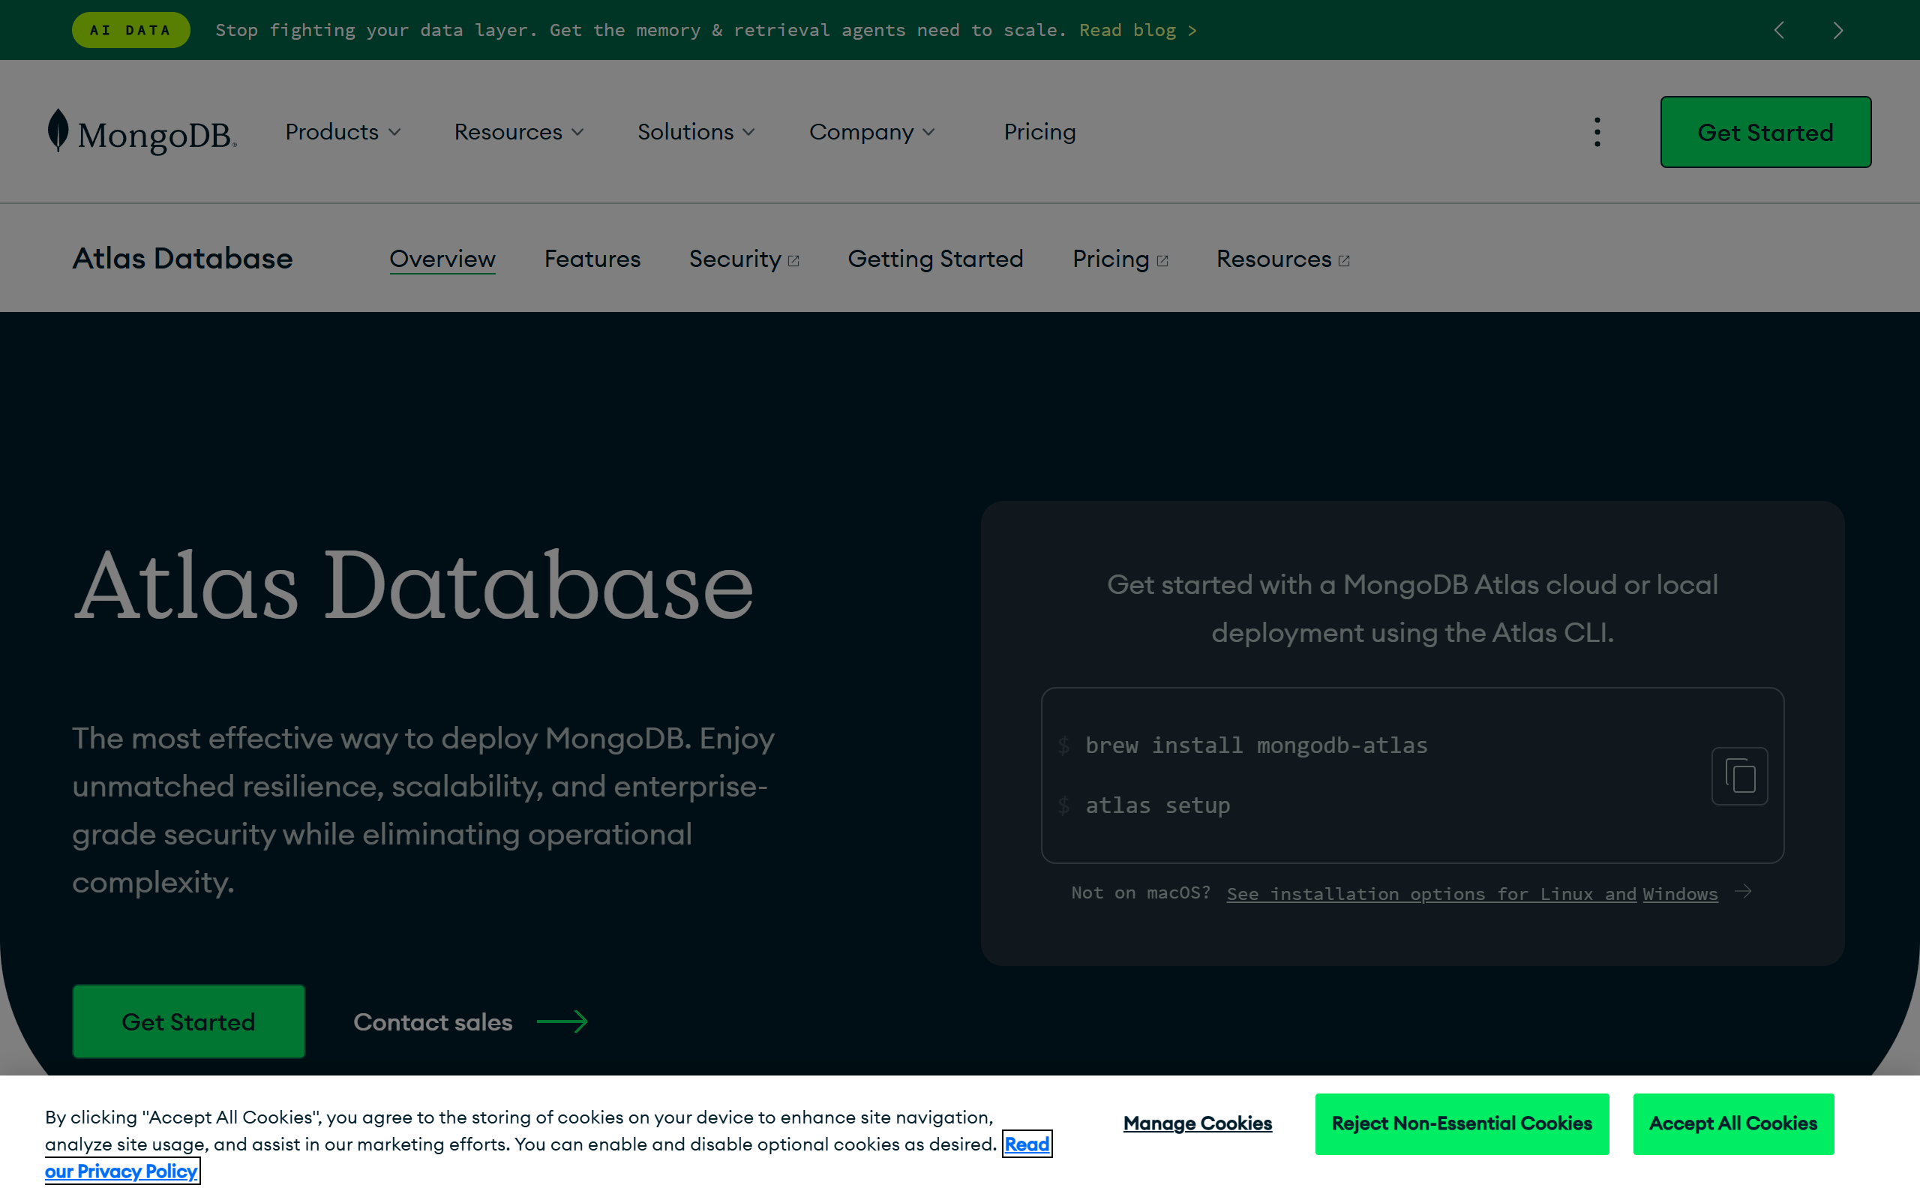Click the large Atlas Database hero heading

coord(412,585)
